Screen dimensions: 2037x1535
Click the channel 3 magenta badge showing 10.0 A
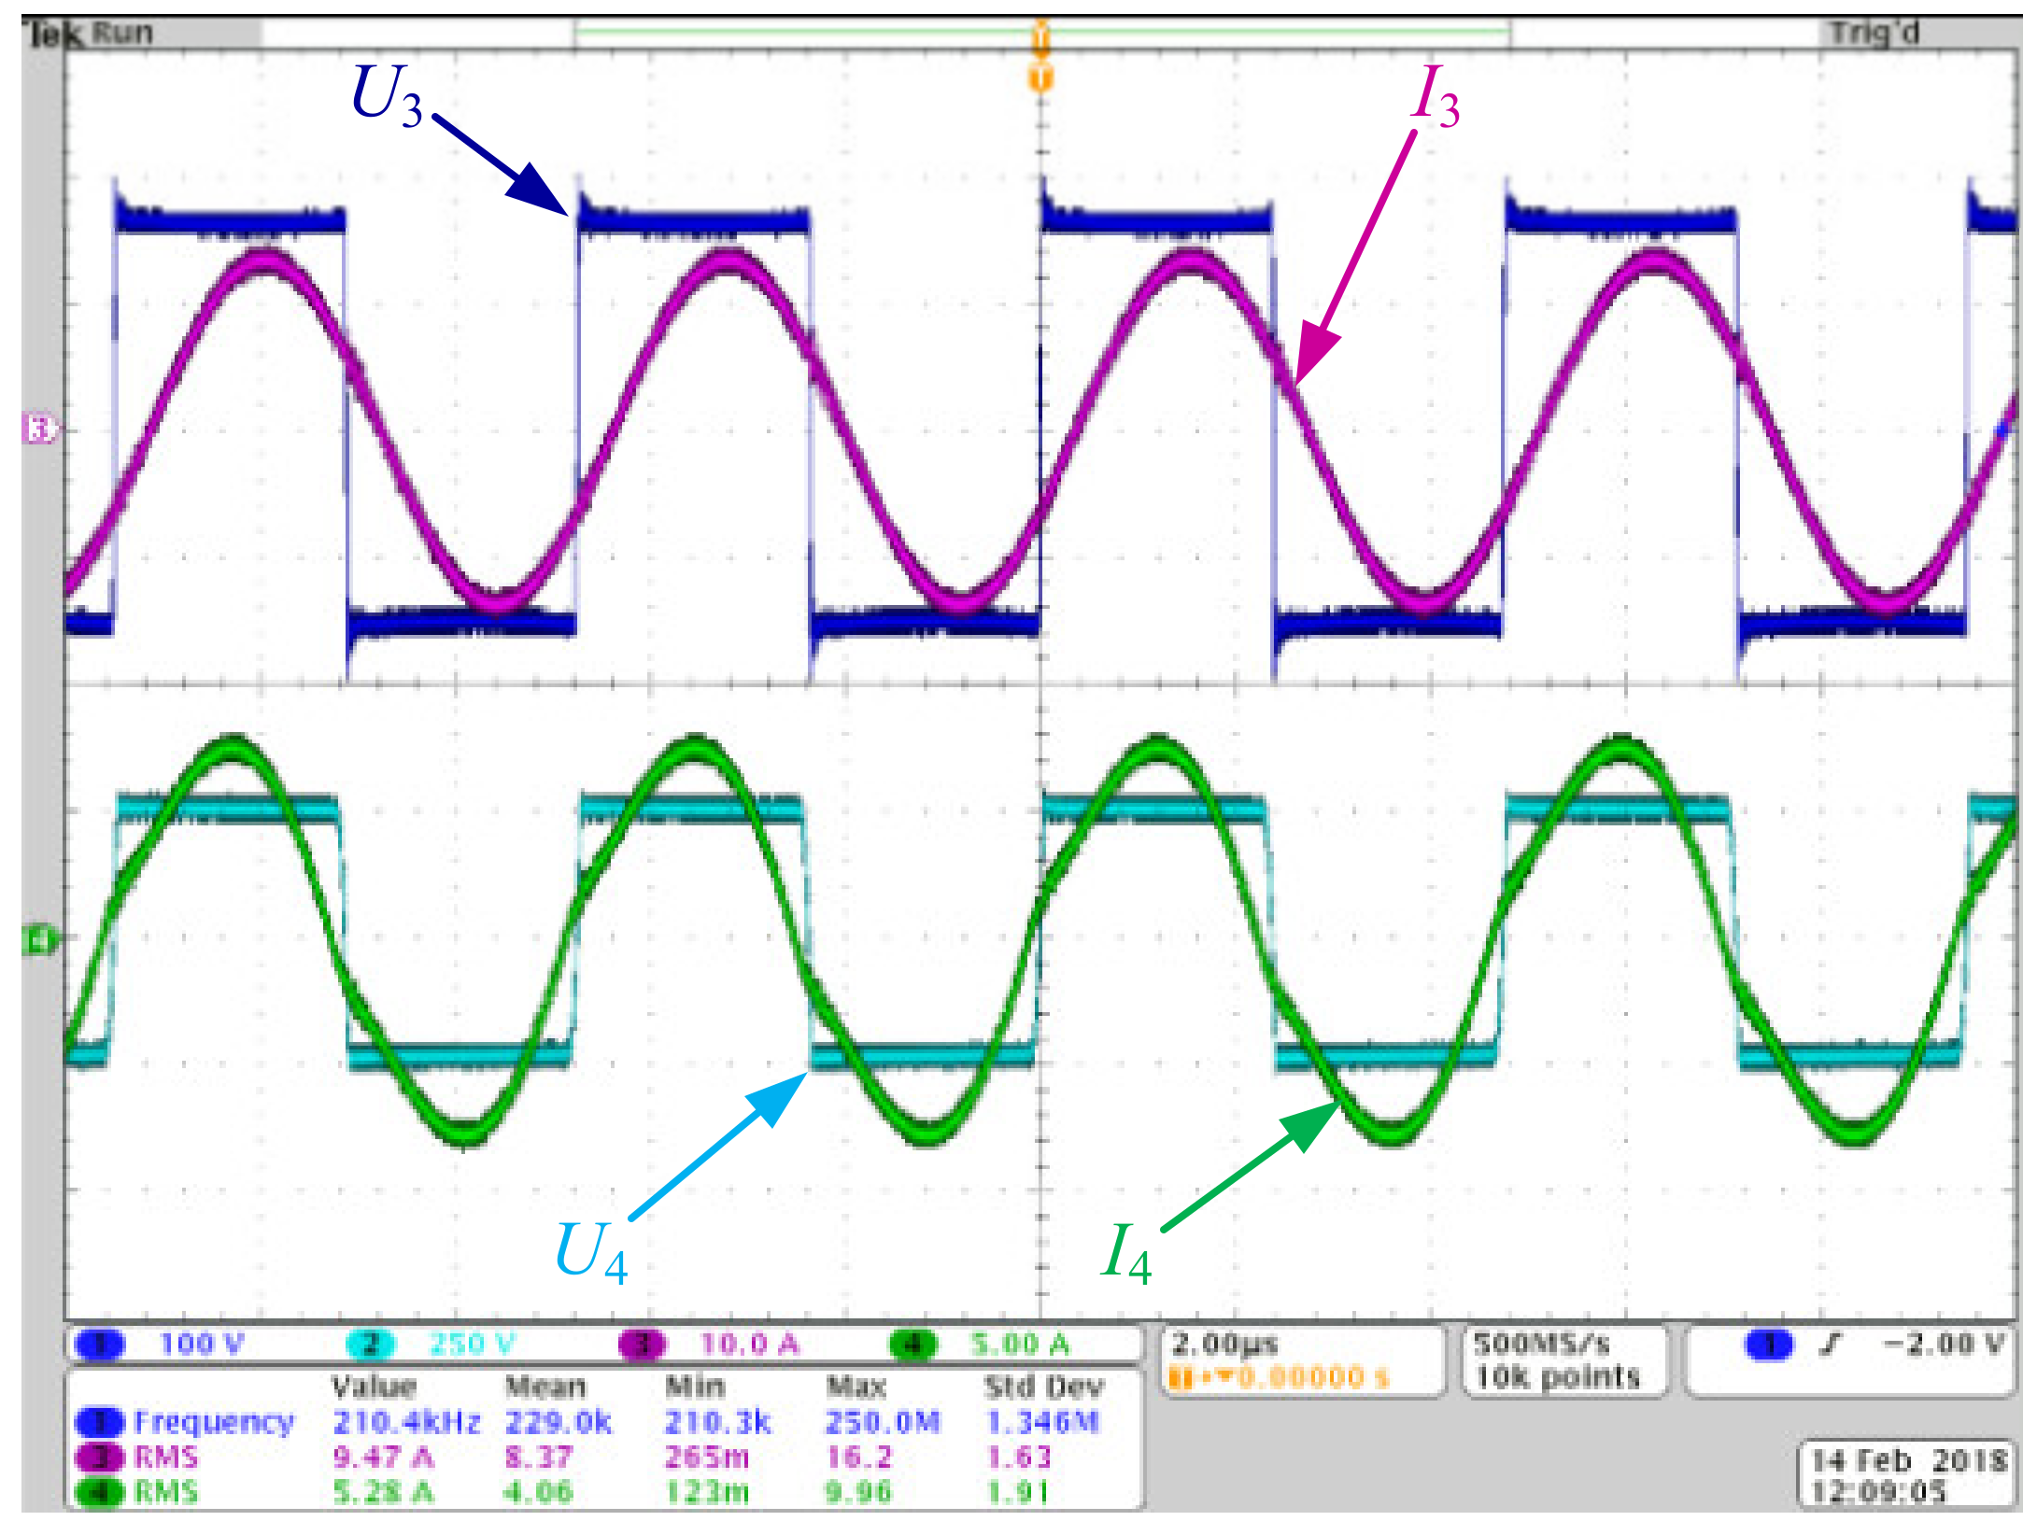click(x=643, y=1345)
